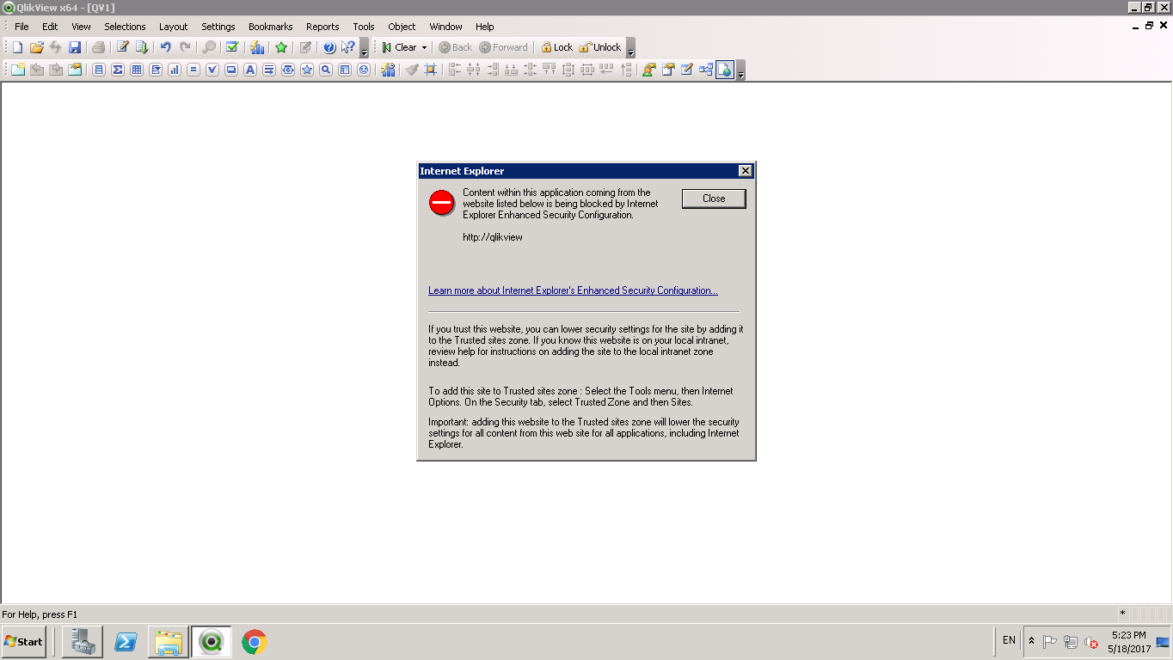Activate the What's This context help pointer
The image size is (1173, 660).
(x=348, y=47)
